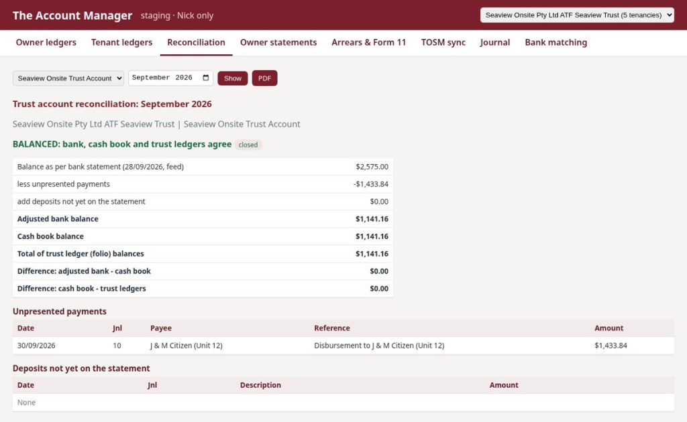
Task: Click the 'Unpresented payments' section heading
Action: click(x=60, y=311)
